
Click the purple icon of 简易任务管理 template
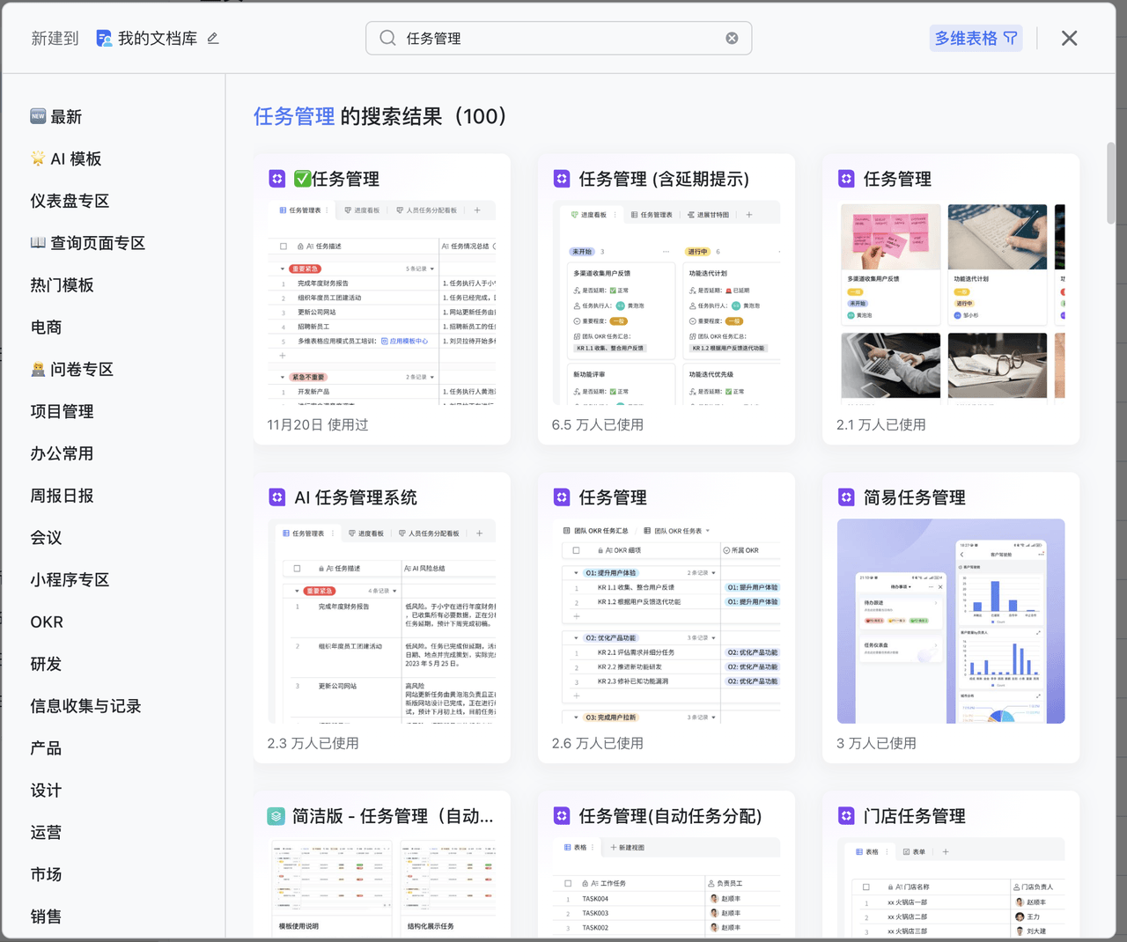(846, 497)
